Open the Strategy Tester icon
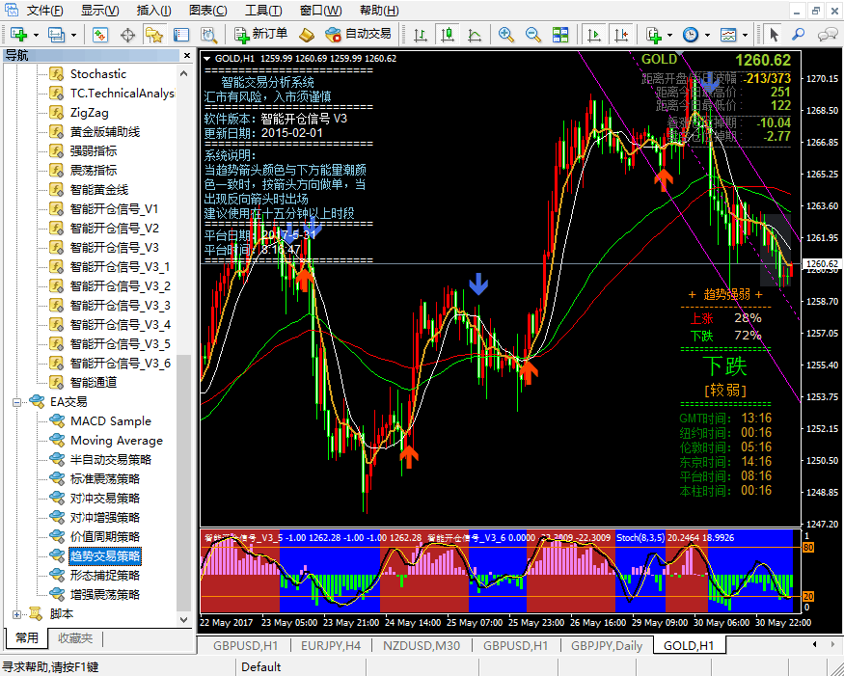Image resolution: width=844 pixels, height=676 pixels. [x=206, y=35]
